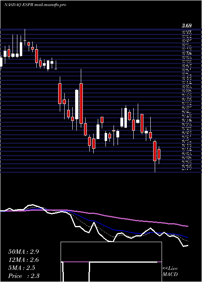202x282 pixels.
Task: Click the 50MA : 2.9 label
Action: [23, 252]
